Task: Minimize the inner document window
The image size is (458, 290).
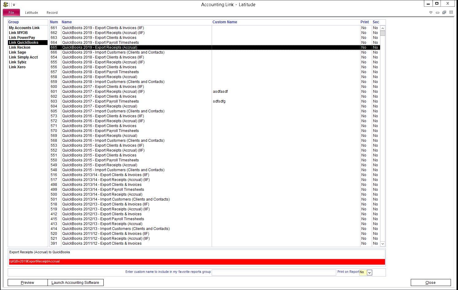Action: pos(437,13)
